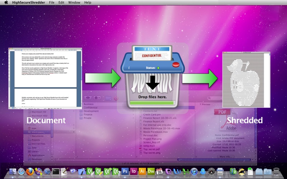Screen dimensions: 287x179
Task: Click the 'Drop files here.' drop zone
Action: (x=152, y=97)
